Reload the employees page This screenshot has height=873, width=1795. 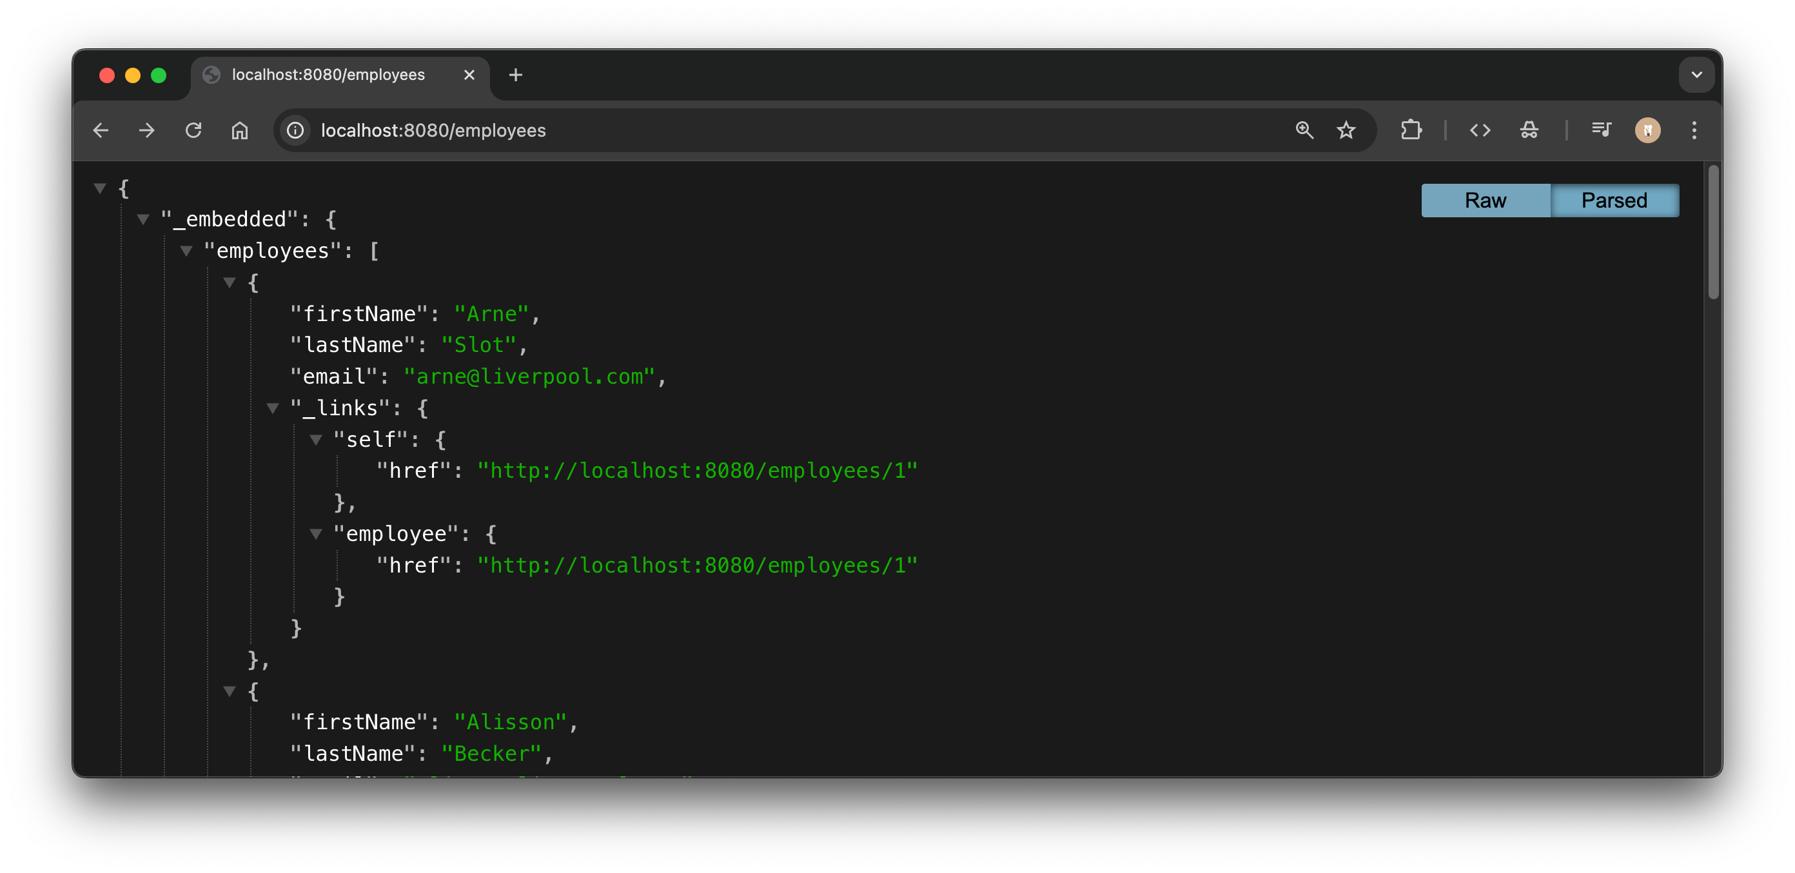pyautogui.click(x=193, y=130)
